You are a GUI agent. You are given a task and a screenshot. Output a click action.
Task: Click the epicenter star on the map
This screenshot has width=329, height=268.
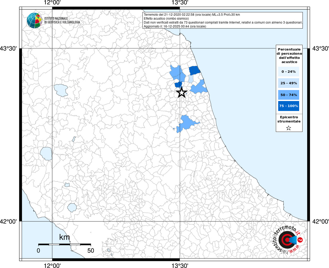182,92
